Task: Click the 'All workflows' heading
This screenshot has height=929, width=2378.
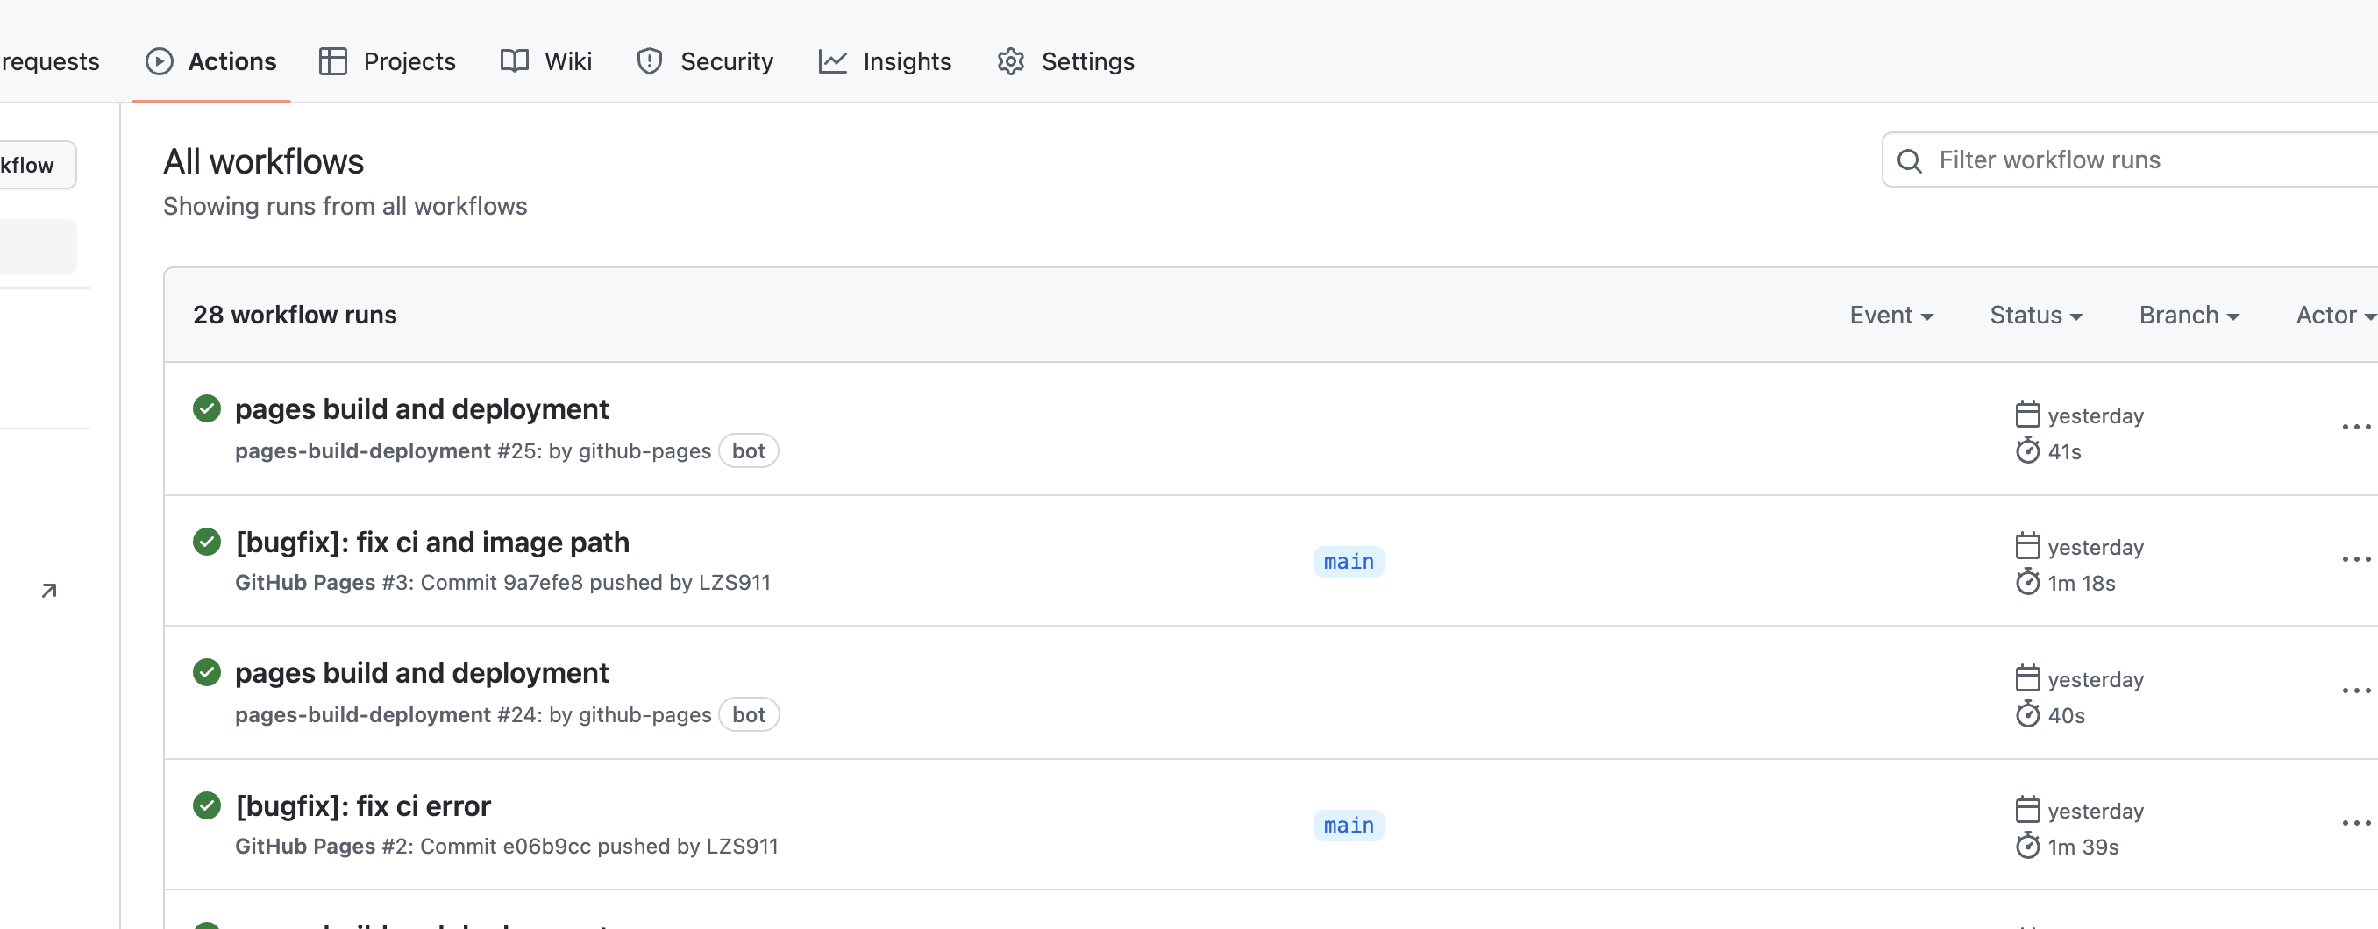Action: (263, 161)
